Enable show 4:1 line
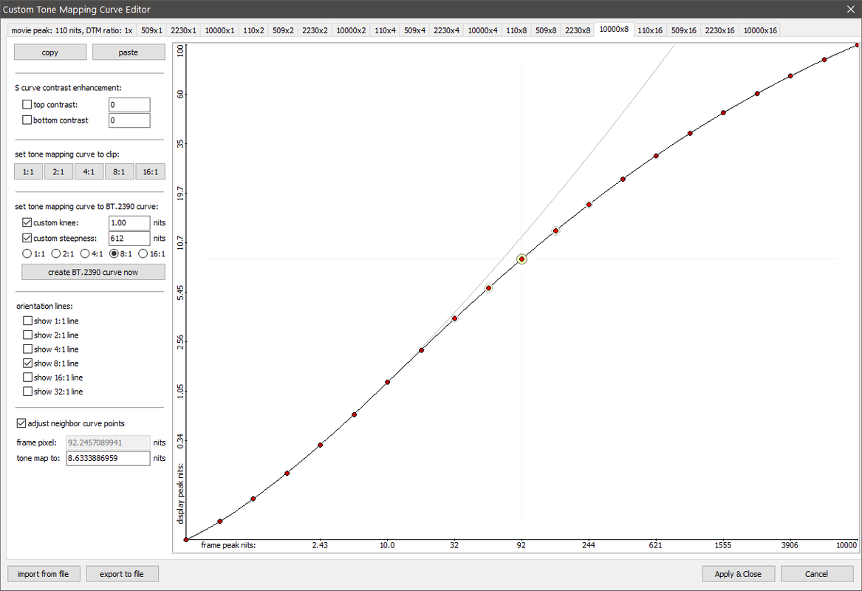This screenshot has height=591, width=862. click(x=27, y=349)
